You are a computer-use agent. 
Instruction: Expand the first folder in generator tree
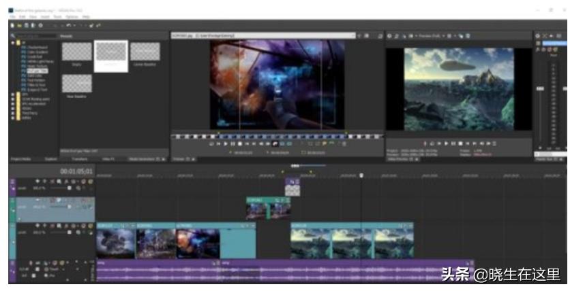(13, 42)
